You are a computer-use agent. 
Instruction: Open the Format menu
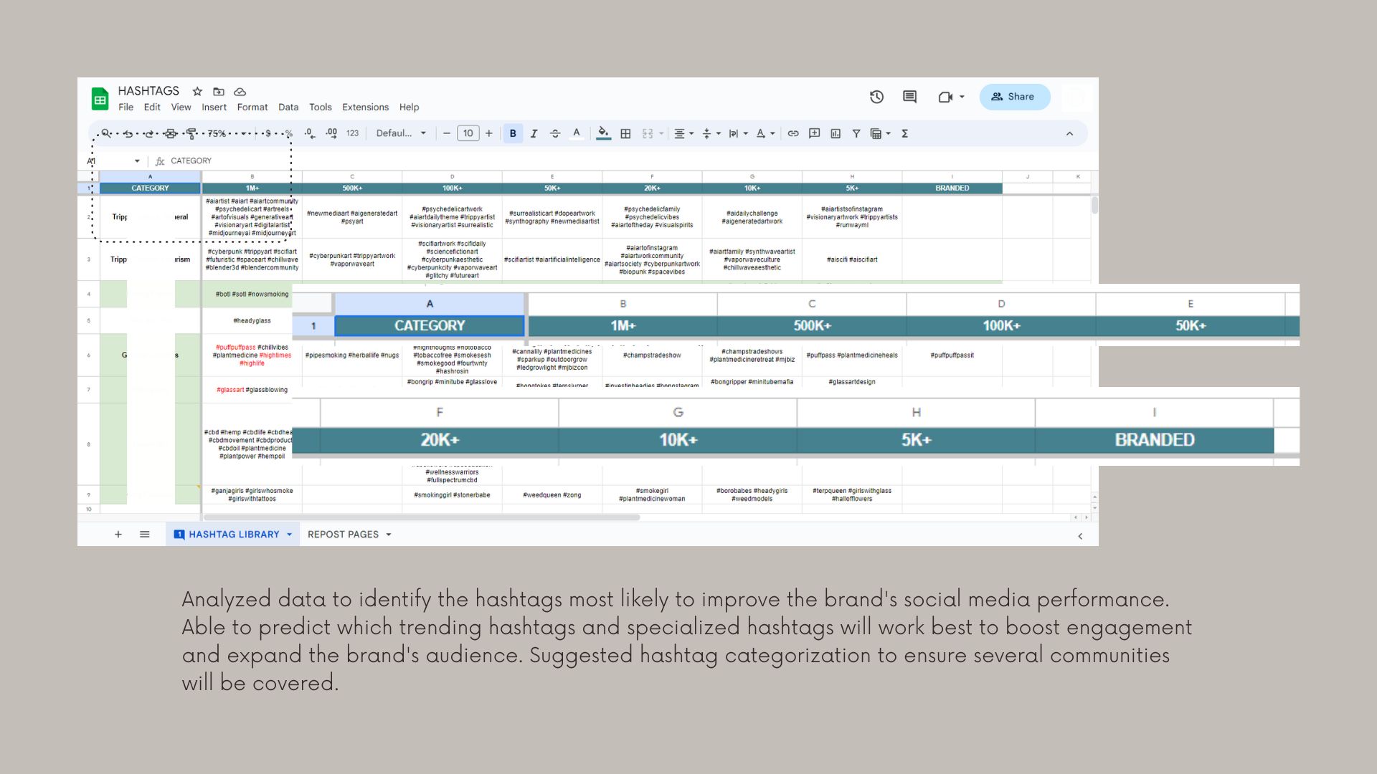pyautogui.click(x=252, y=107)
